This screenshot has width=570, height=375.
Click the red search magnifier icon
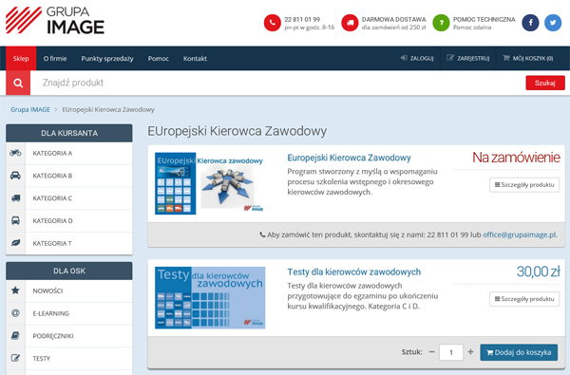[x=18, y=84]
